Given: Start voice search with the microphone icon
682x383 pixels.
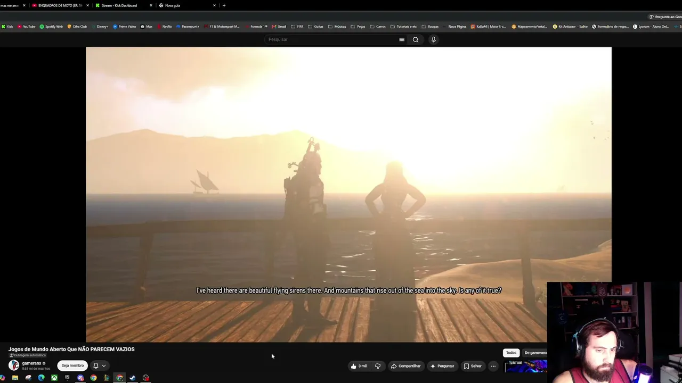Looking at the screenshot, I should pyautogui.click(x=434, y=39).
